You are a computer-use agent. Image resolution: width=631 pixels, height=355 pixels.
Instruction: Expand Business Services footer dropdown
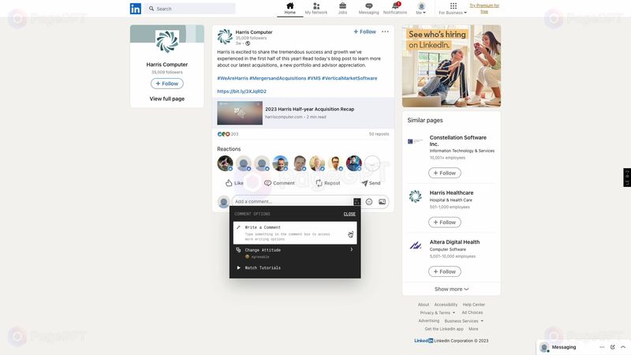(x=464, y=321)
